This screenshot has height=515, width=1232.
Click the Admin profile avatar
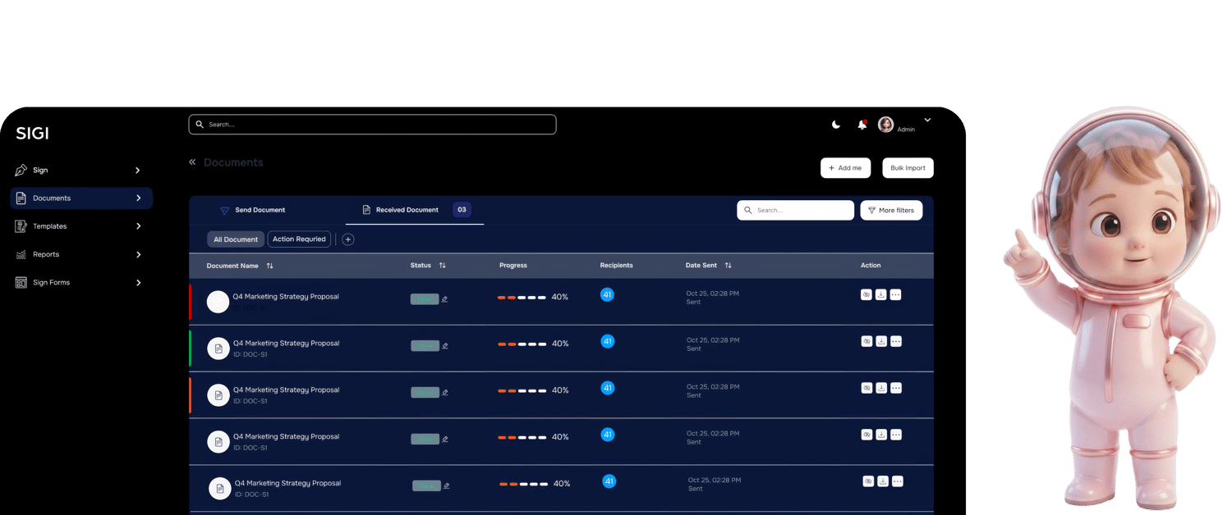885,124
